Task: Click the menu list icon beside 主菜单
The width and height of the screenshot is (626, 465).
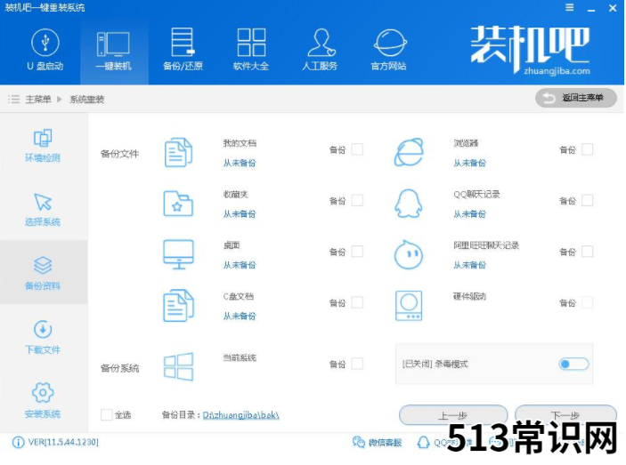Action: (x=14, y=100)
